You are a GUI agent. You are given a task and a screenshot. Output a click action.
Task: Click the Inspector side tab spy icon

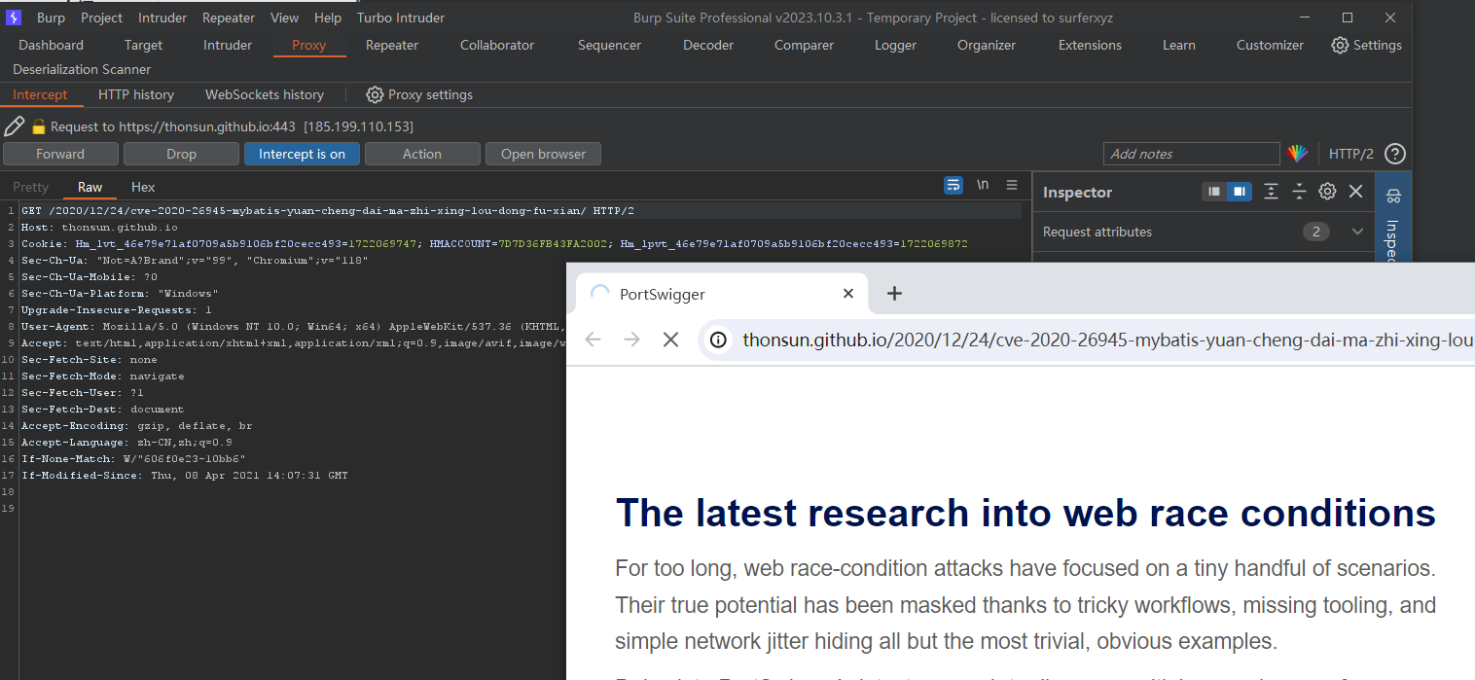coord(1393,197)
